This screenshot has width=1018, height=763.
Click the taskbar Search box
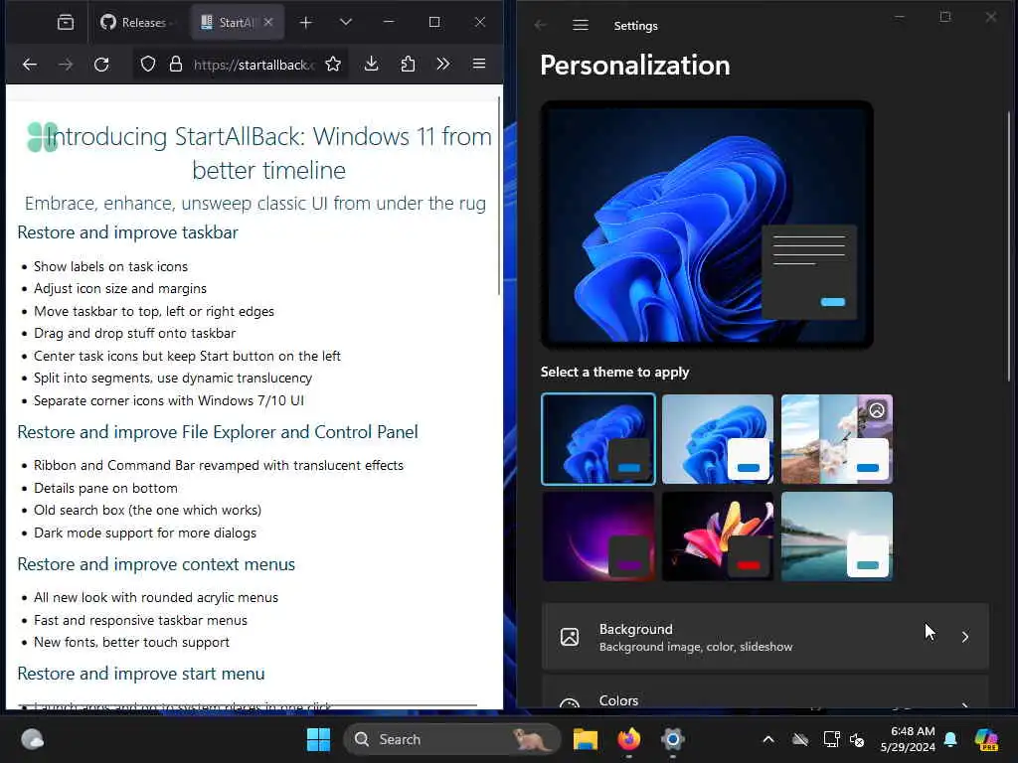pyautogui.click(x=451, y=739)
